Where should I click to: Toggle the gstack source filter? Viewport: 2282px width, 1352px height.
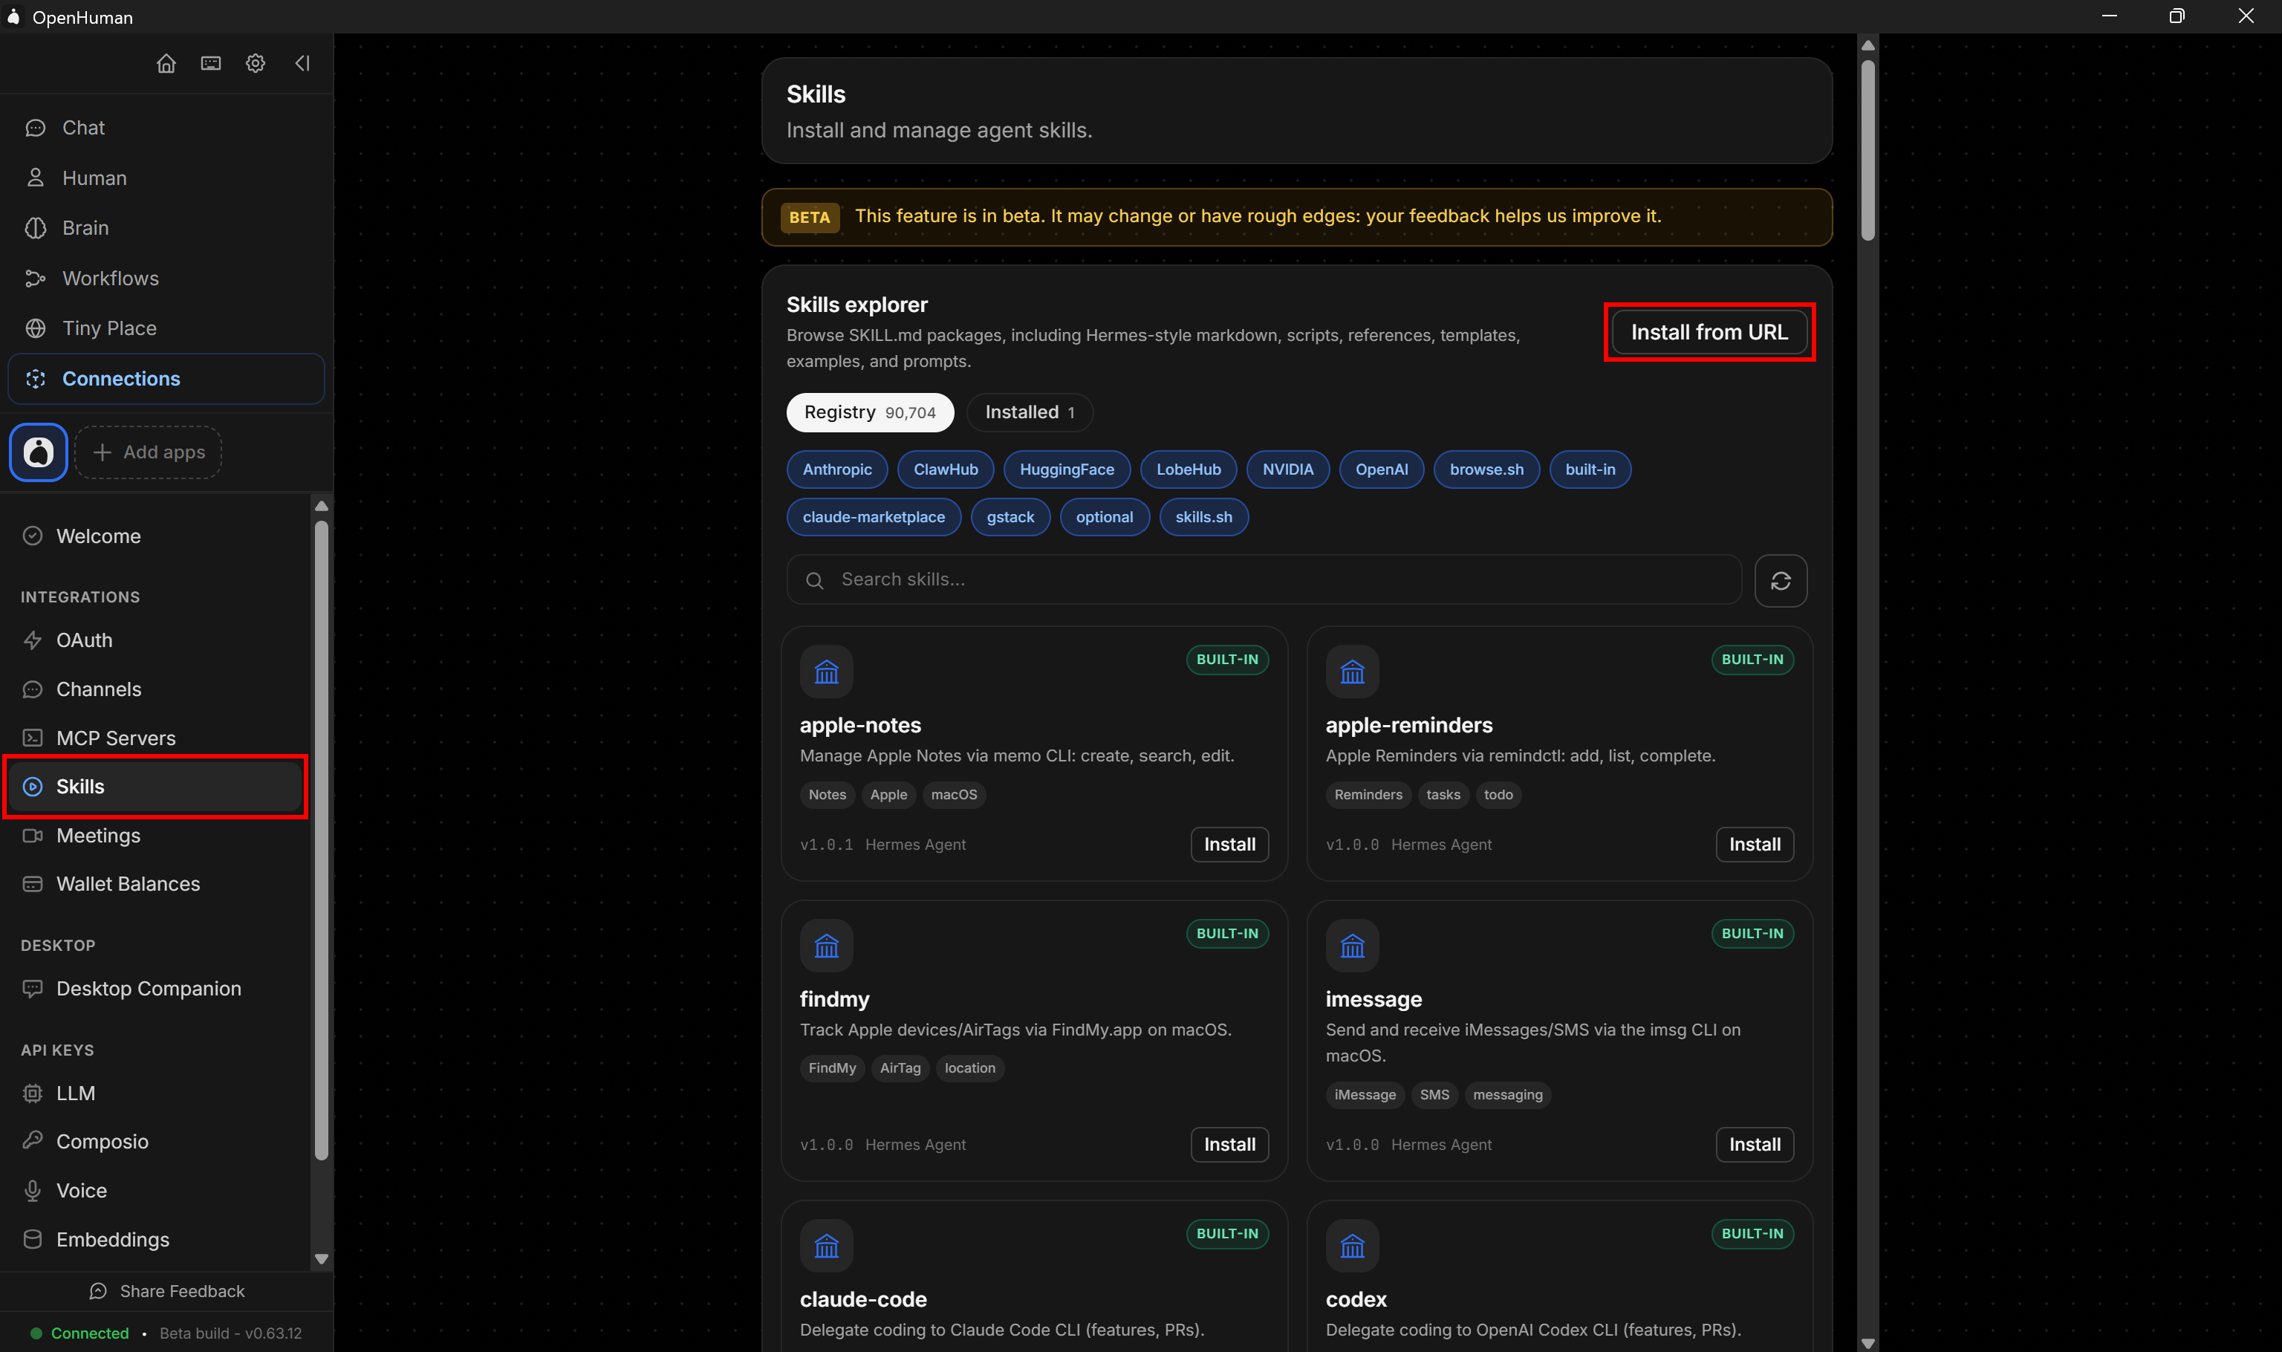(1010, 518)
